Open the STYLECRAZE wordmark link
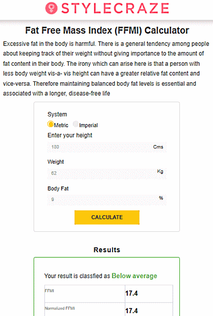Image resolution: width=213 pixels, height=316 pixels. tap(115, 8)
